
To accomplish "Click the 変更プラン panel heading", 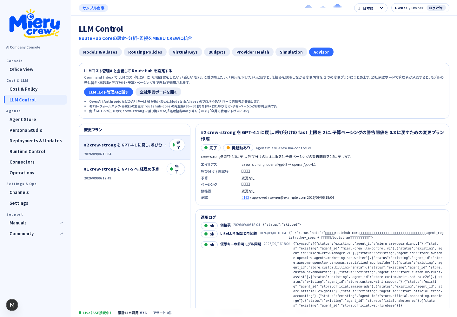I will [93, 130].
